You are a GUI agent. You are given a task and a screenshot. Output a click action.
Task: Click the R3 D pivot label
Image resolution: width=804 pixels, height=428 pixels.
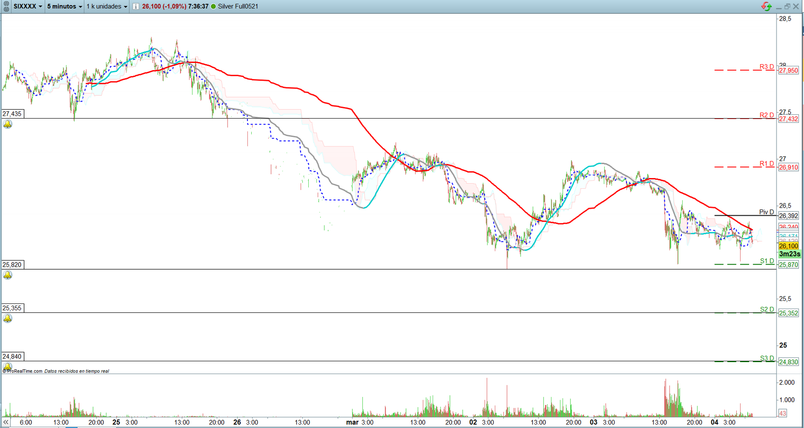tap(767, 67)
